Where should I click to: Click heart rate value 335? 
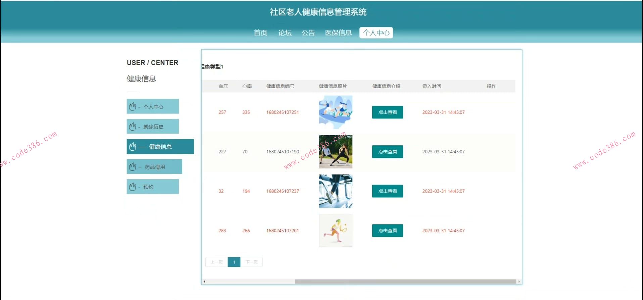click(x=246, y=112)
